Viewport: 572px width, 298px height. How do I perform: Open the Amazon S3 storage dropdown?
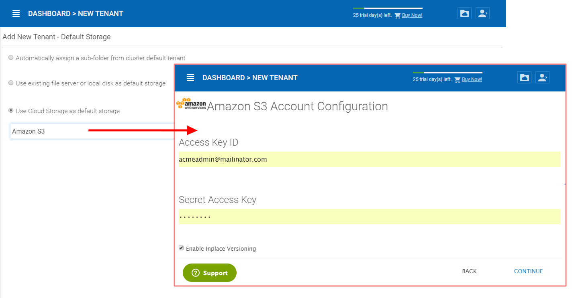pyautogui.click(x=92, y=131)
